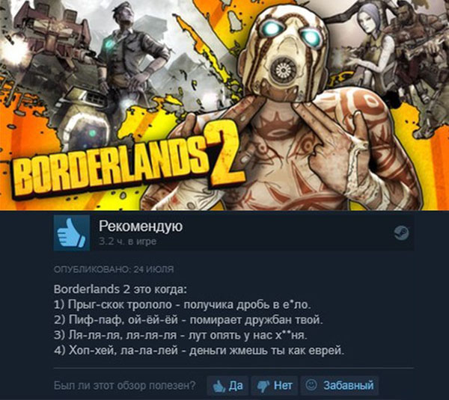The height and width of the screenshot is (400, 449).
Task: Click review line starting with 'Пиф-паф'
Action: 189,319
